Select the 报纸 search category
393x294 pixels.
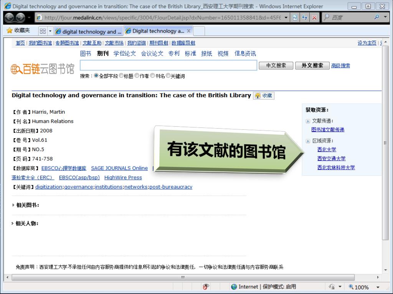point(206,54)
